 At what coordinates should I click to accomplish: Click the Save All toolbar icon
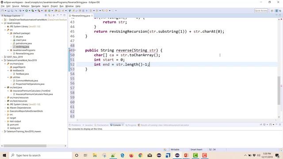point(12,11)
